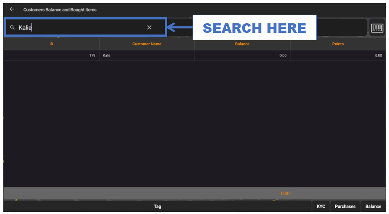The height and width of the screenshot is (214, 389).
Task: Click the magnifier search icon
Action: pos(12,27)
